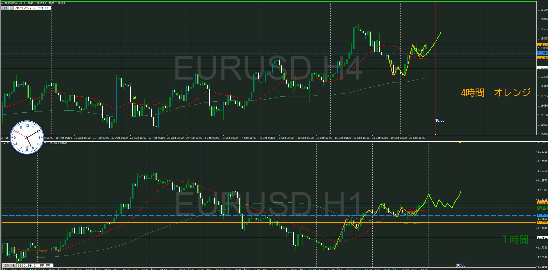Viewport: 548px width, 270px height.
Task: Click the crossed-tools marker icon on H4 chart
Action: [x=135, y=98]
